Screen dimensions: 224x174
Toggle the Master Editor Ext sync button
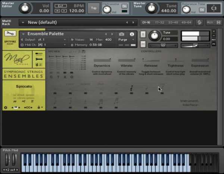60,6
